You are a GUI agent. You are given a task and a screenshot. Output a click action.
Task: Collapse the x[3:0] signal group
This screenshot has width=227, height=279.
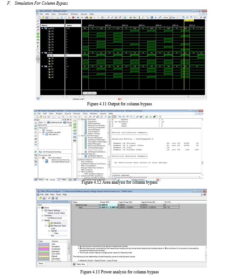coord(42,53)
